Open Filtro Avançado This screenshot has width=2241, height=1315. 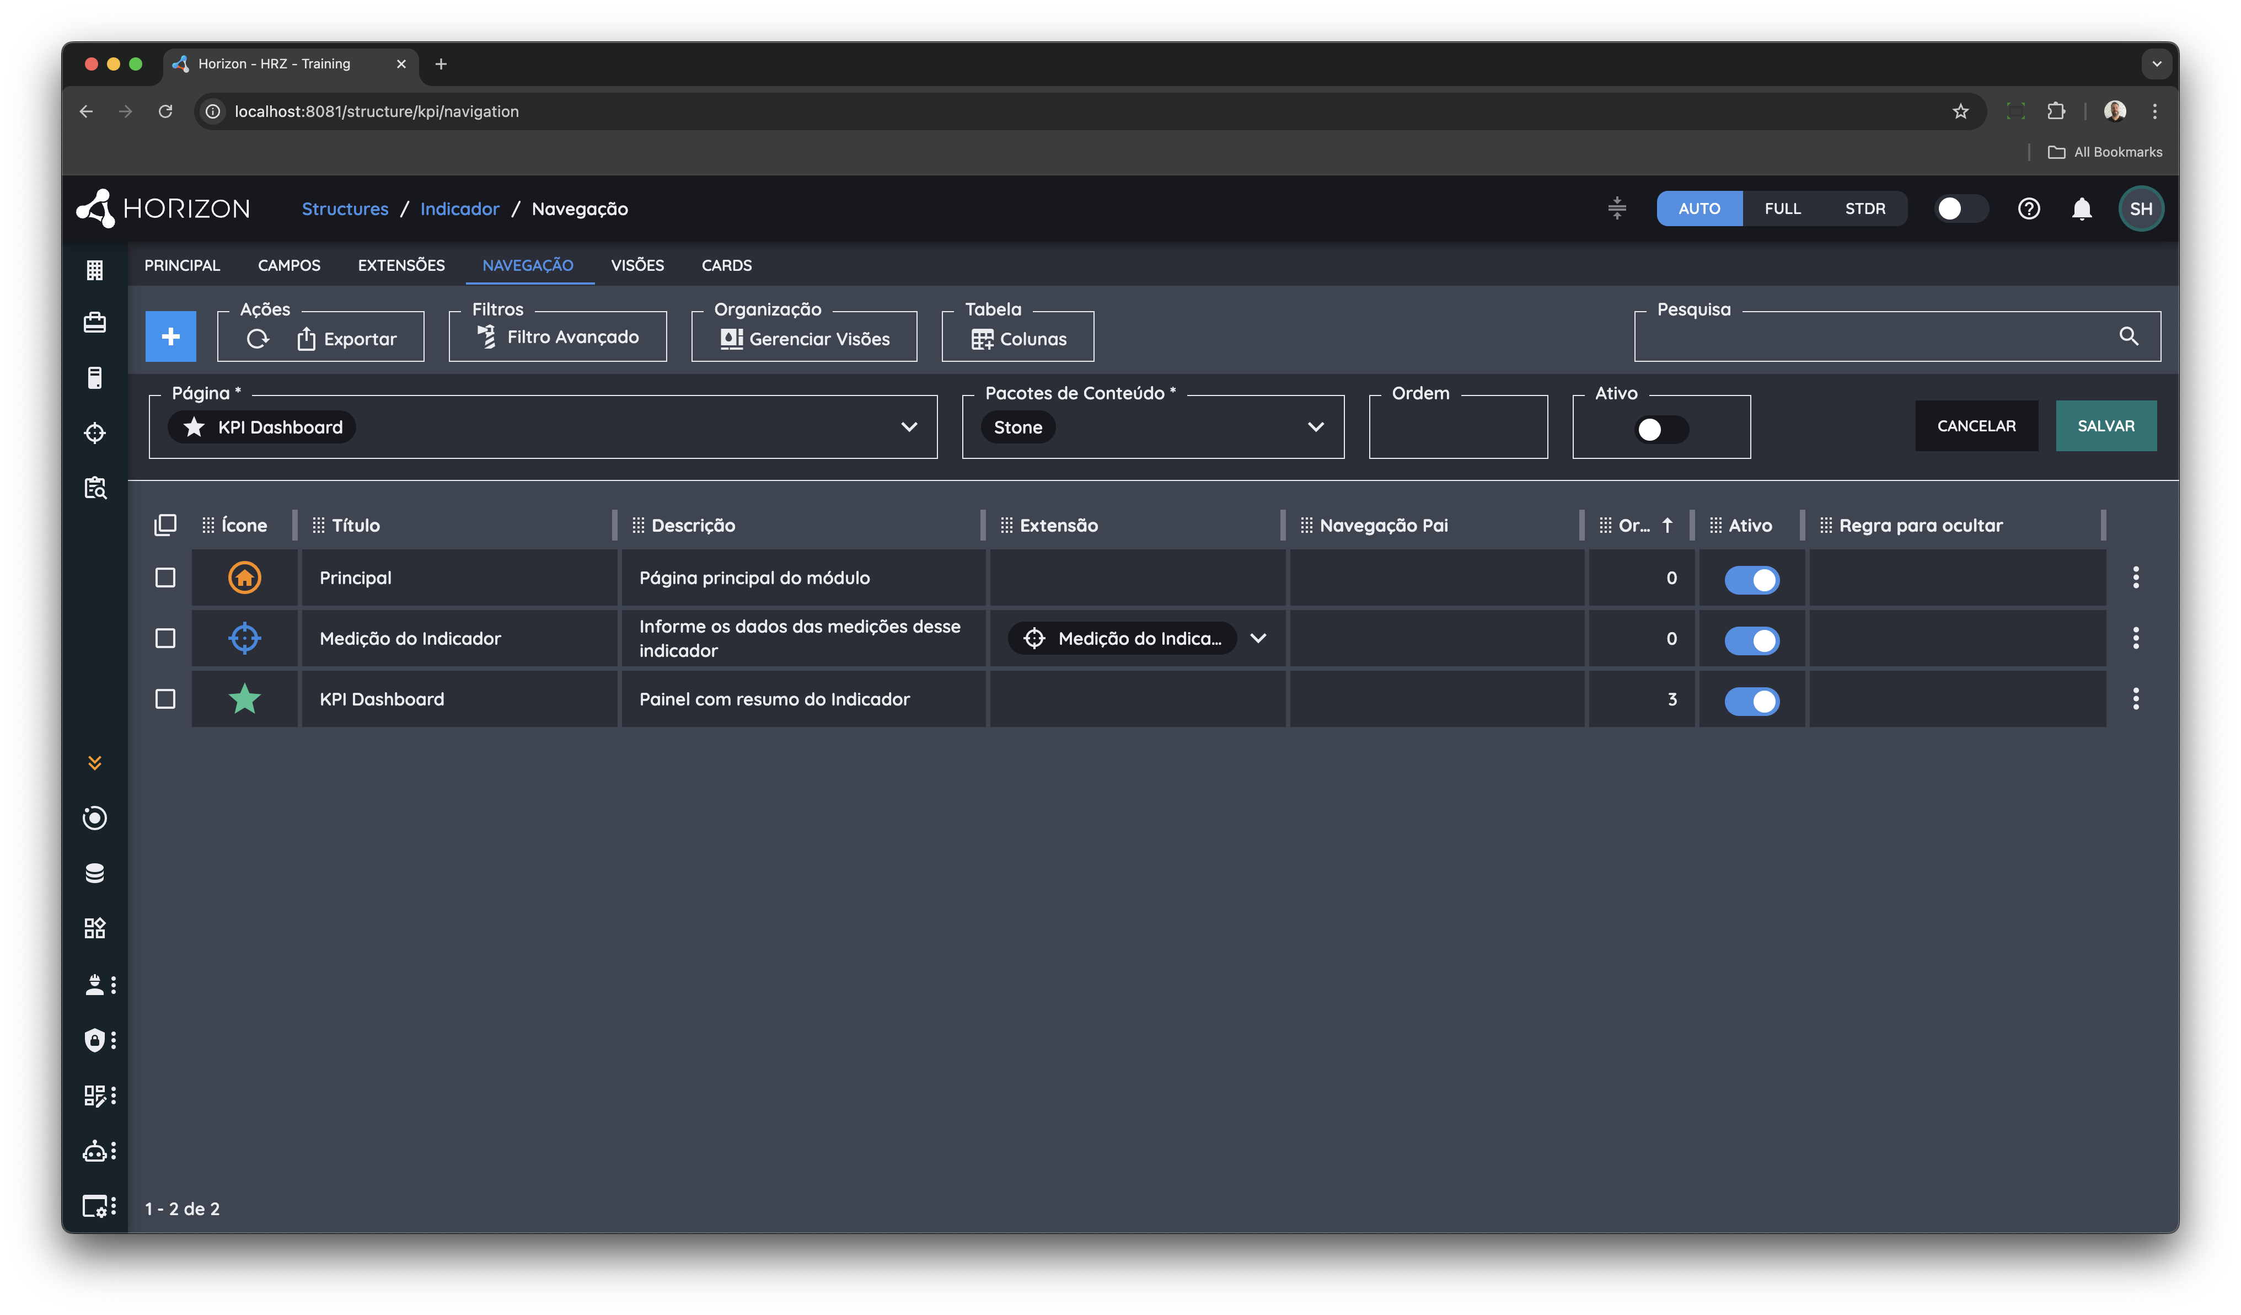coord(557,337)
